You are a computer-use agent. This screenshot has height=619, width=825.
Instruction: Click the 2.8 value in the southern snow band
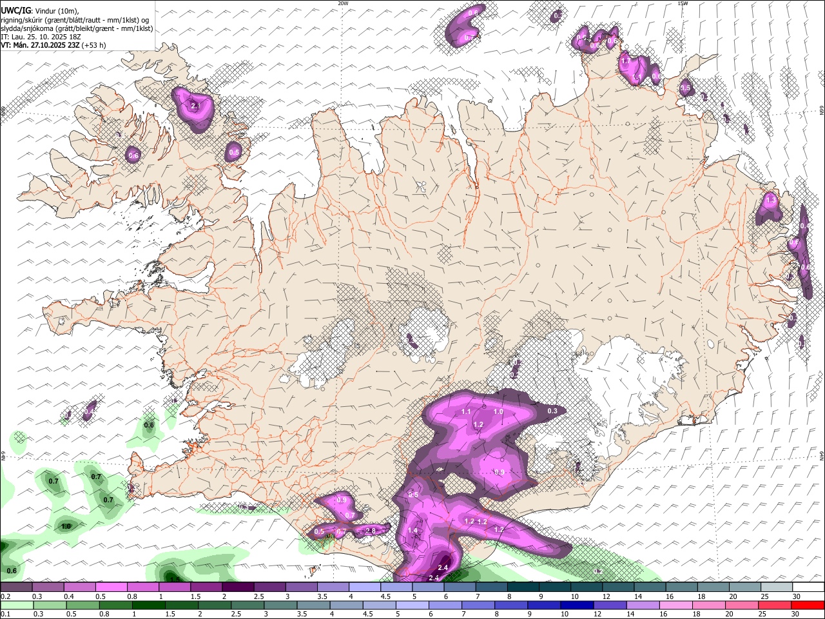coord(371,531)
